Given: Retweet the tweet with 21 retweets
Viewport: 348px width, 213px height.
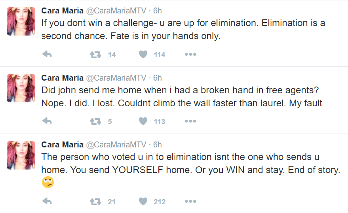Looking at the screenshot, I should (95, 202).
